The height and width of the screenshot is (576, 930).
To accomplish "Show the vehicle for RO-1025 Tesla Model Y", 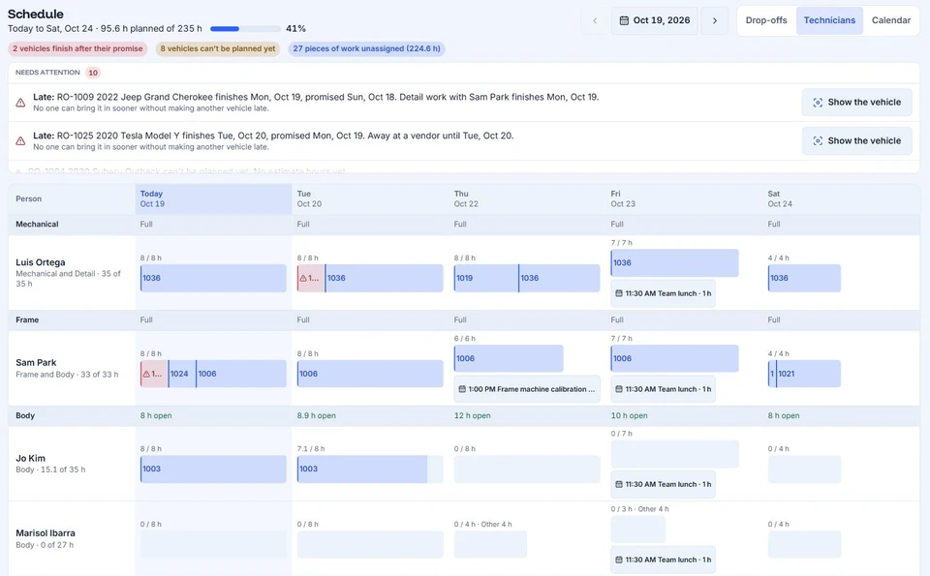I will 857,140.
